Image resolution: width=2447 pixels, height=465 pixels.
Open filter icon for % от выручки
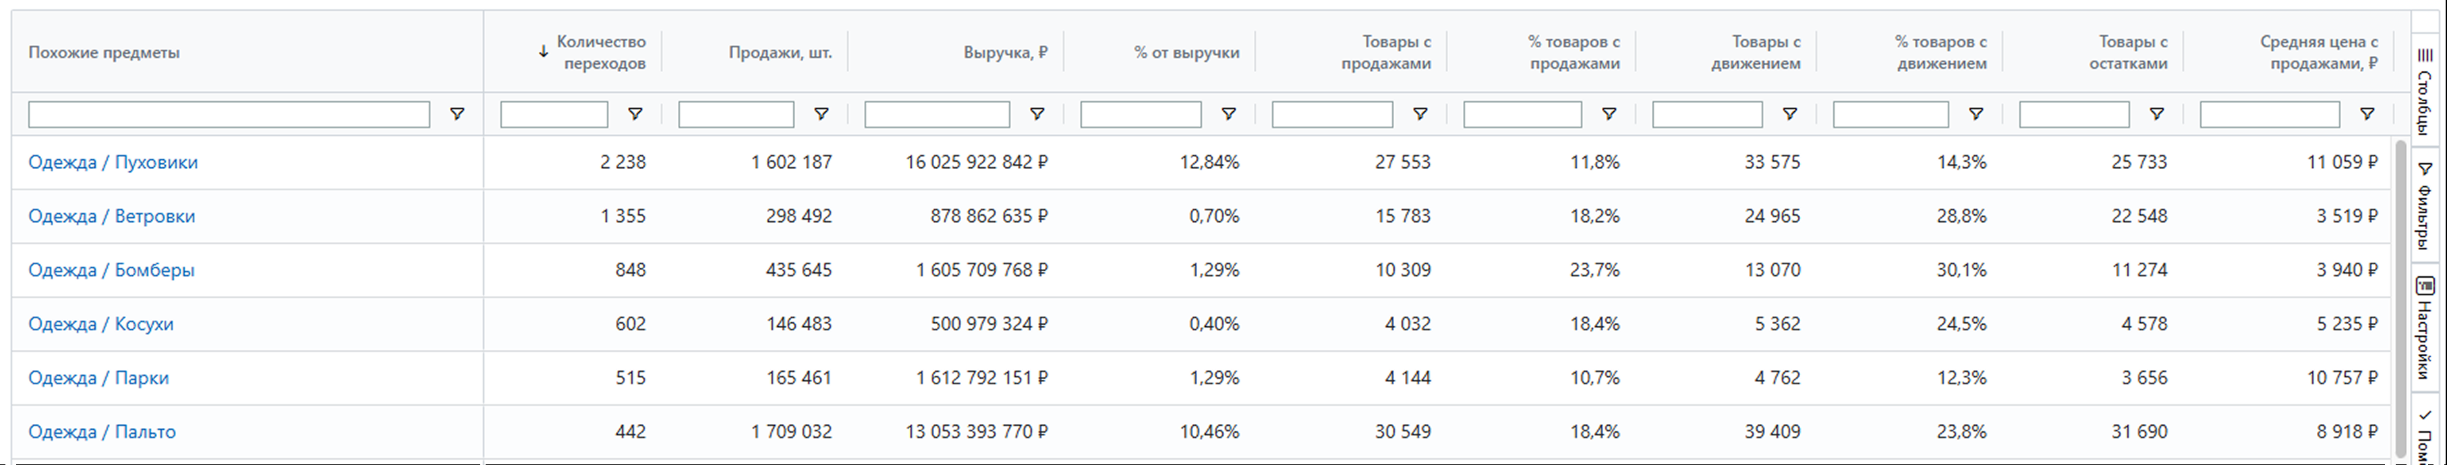tap(1228, 114)
